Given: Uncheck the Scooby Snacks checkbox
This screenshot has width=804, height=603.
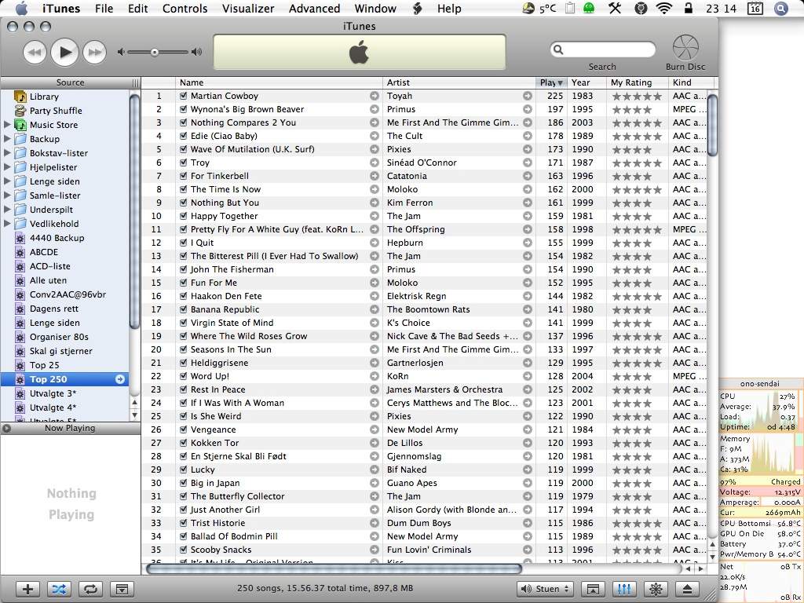Looking at the screenshot, I should (184, 550).
